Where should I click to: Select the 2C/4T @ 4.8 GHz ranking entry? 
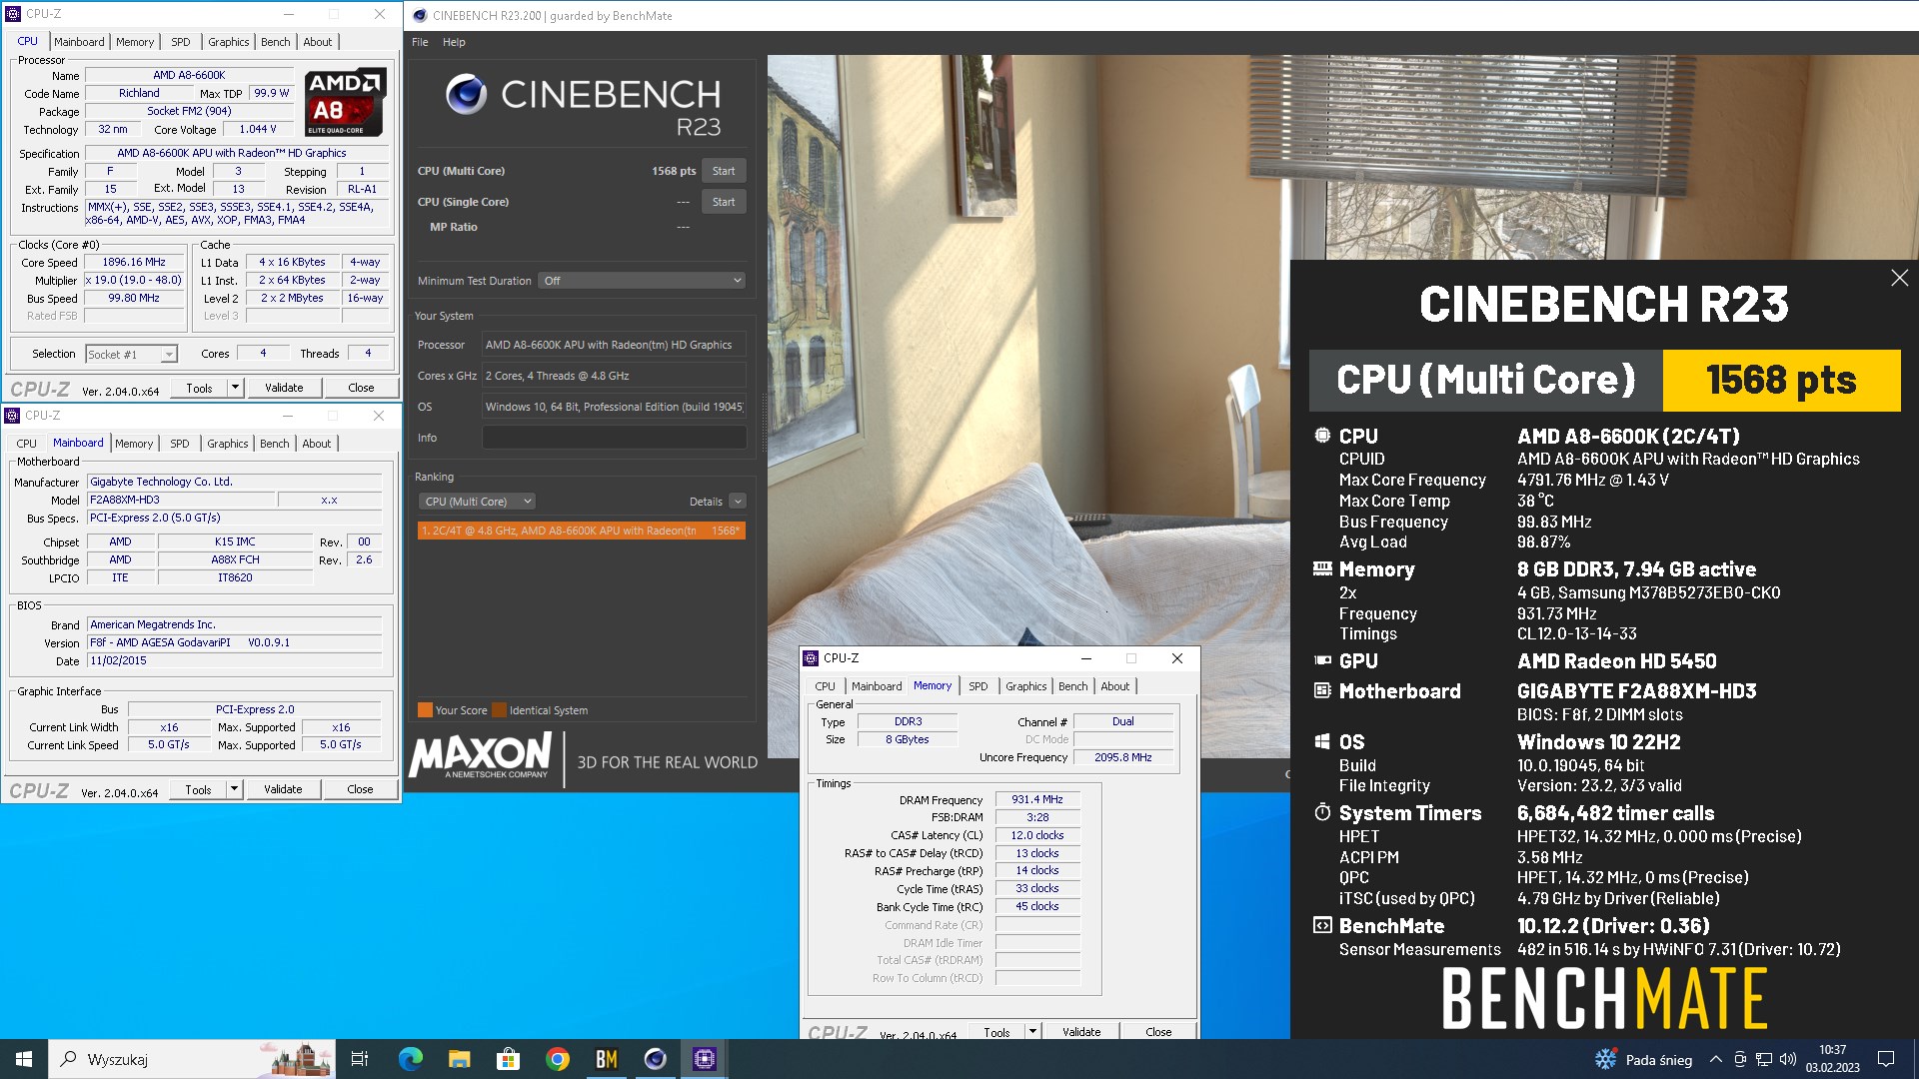pos(581,531)
